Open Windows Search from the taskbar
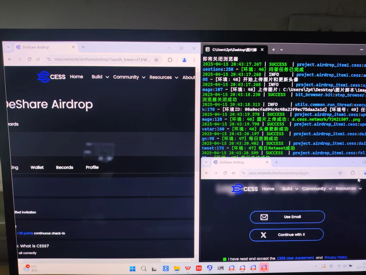366x275 pixels. pos(144,268)
